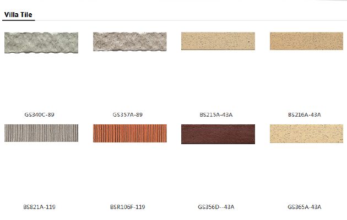This screenshot has height=220, width=347.
Task: Select the Villa Tile tab heading
Action: (18, 15)
